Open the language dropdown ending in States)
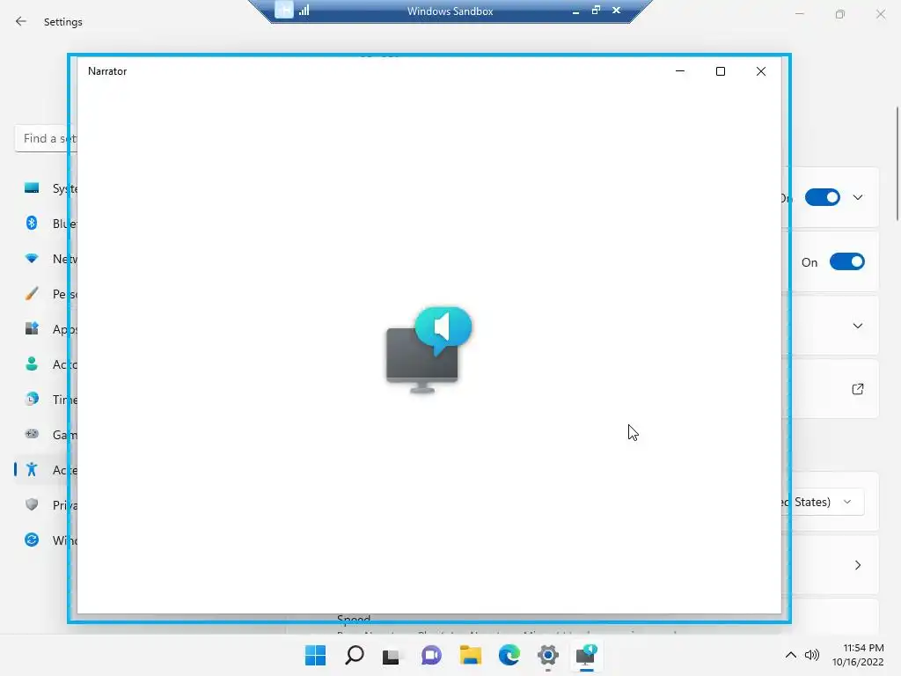This screenshot has width=901, height=676. click(x=824, y=502)
